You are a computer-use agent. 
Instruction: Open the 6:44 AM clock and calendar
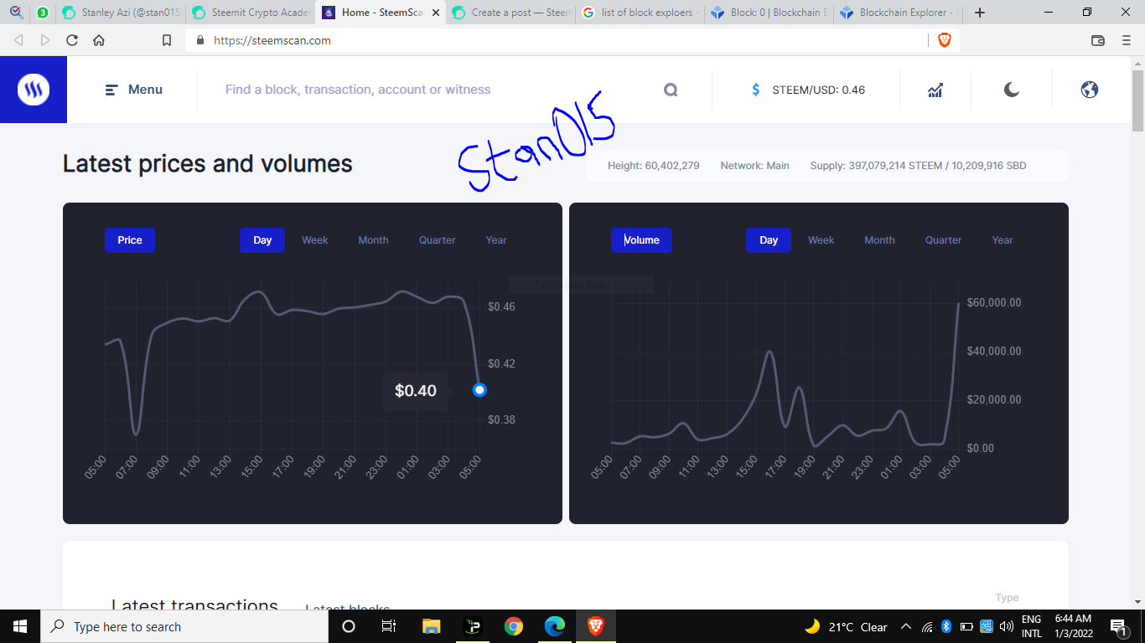coord(1074,626)
